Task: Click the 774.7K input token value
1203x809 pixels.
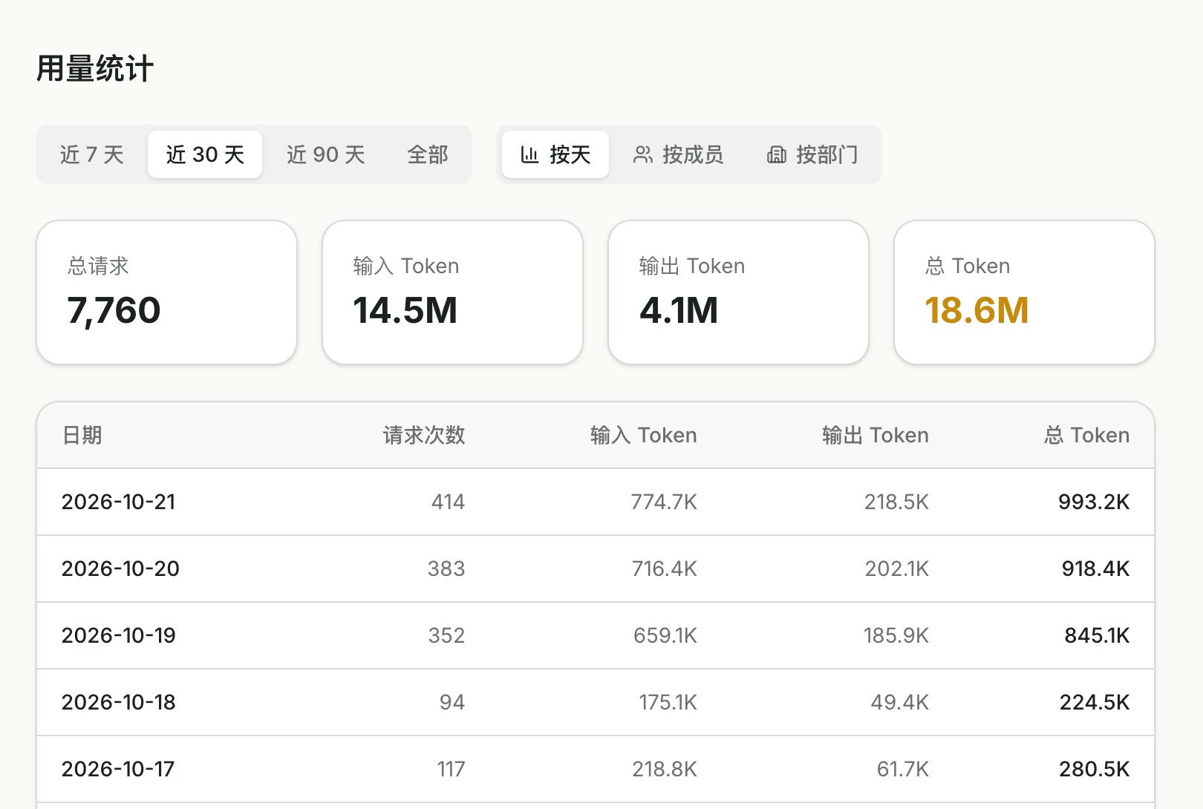Action: pos(664,502)
